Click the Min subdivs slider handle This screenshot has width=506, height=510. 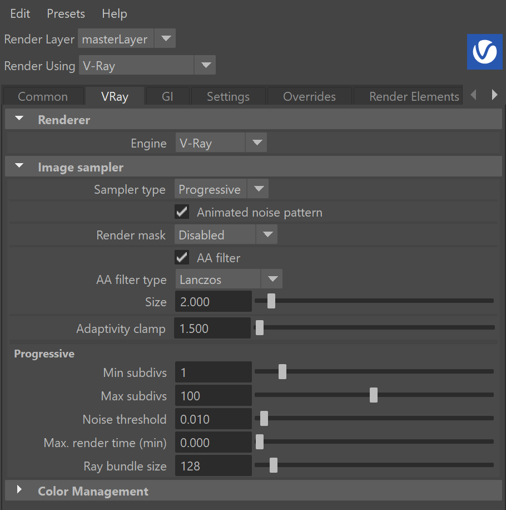282,371
